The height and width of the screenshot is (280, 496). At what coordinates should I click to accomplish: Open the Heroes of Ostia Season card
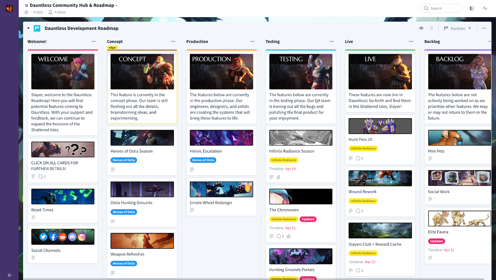pos(142,151)
